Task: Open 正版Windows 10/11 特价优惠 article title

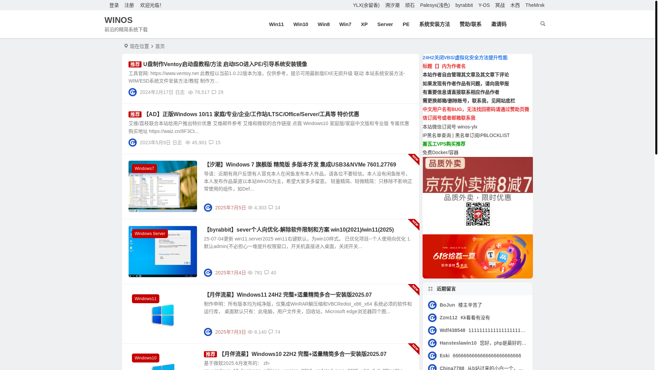Action: [x=251, y=114]
